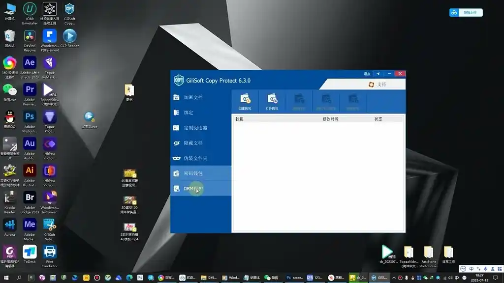
Task: Open Adobe Premiere desktop icon
Action: point(30,95)
